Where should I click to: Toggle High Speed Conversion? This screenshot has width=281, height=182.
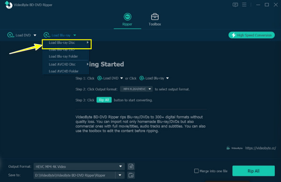coord(251,35)
